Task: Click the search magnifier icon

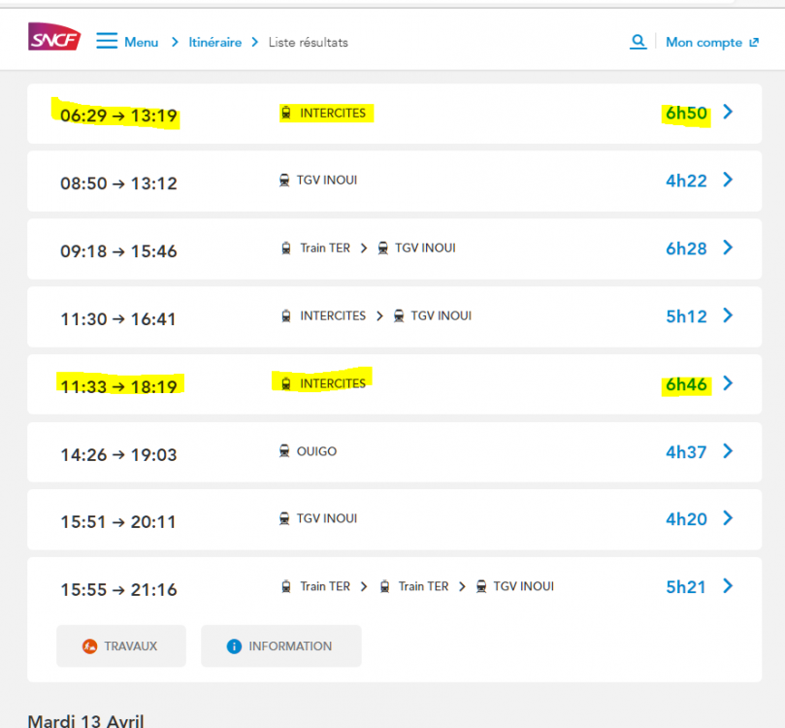Action: point(638,42)
